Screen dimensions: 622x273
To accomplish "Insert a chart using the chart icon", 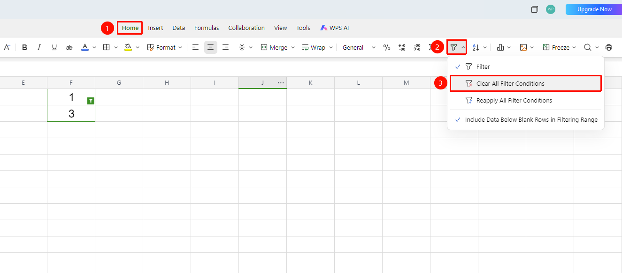I will tap(500, 47).
